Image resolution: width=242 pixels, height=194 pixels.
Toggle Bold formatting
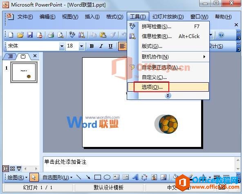(92, 46)
